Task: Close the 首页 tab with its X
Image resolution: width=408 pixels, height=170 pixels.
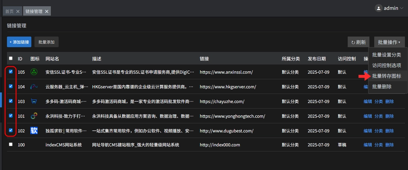Action: pyautogui.click(x=18, y=11)
